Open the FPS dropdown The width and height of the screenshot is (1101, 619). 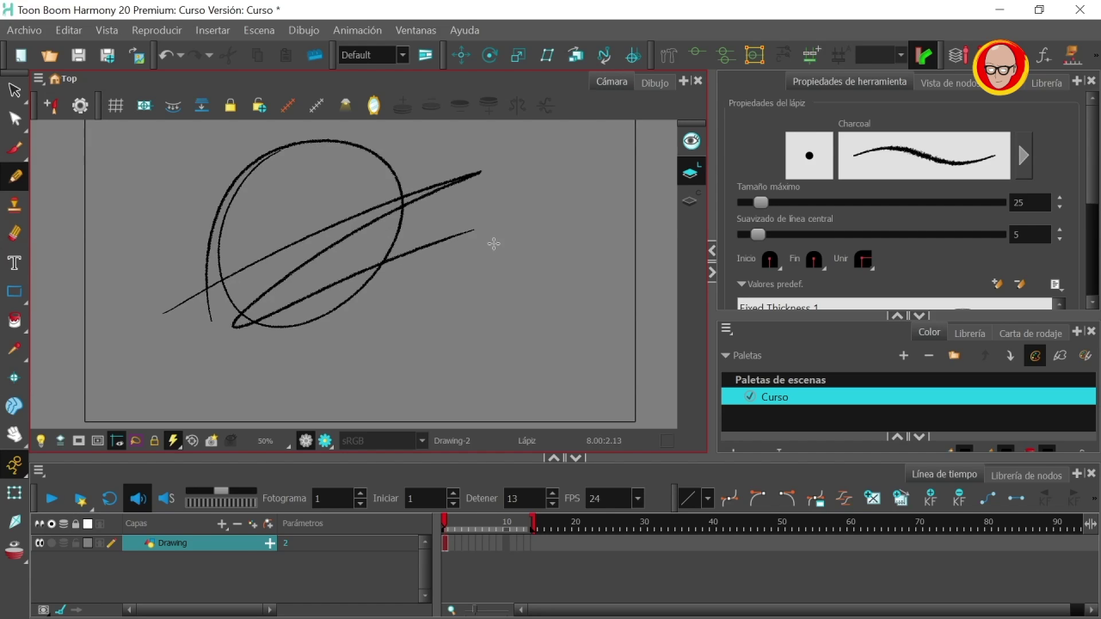[637, 499]
